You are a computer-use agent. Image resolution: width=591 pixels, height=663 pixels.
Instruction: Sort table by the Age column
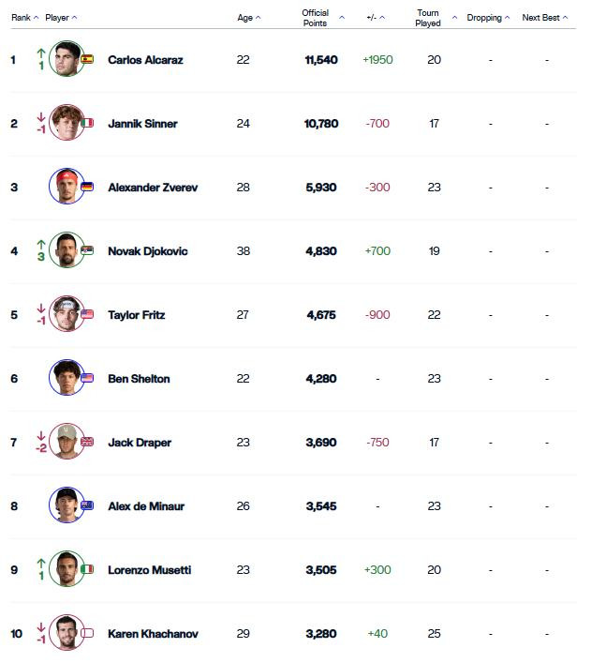pyautogui.click(x=249, y=18)
